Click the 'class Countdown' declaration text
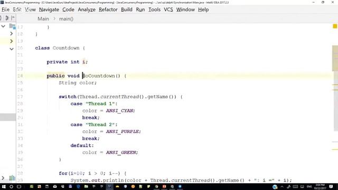This screenshot has width=338, height=190. (57, 48)
